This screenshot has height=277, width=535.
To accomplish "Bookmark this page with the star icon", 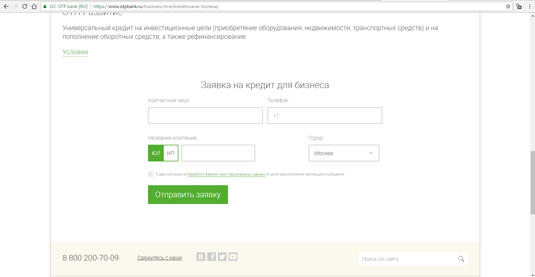I will [508, 6].
